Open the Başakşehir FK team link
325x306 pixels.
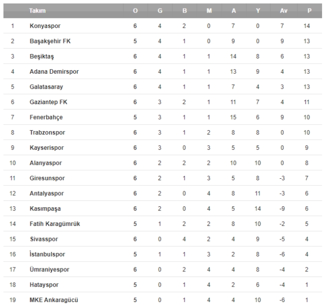pos(49,41)
